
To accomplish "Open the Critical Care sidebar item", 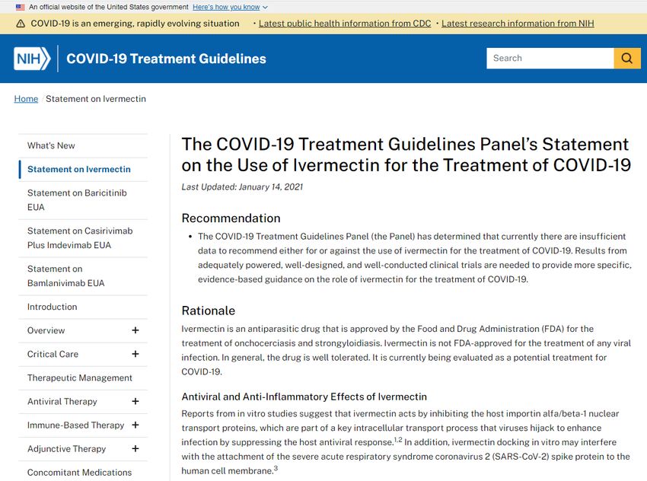I will pyautogui.click(x=53, y=355).
